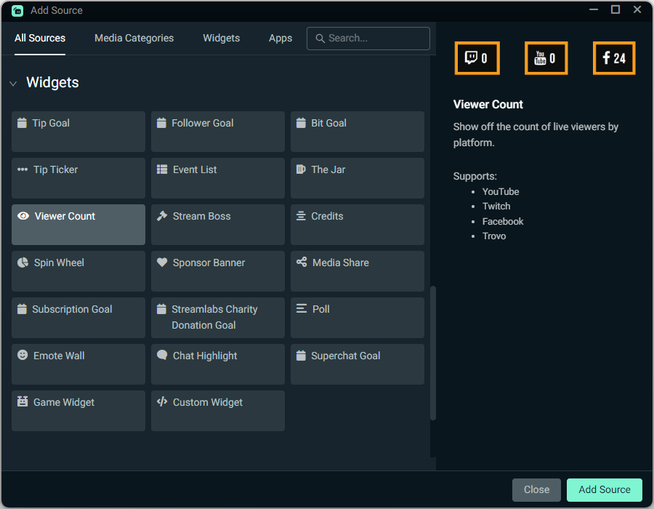
Task: Collapse the Widgets section
Action: tap(13, 83)
